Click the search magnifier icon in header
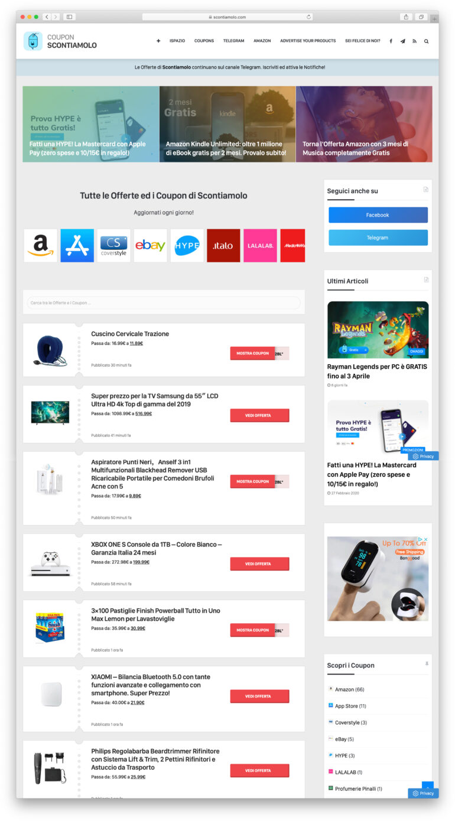455x821 pixels. click(426, 41)
